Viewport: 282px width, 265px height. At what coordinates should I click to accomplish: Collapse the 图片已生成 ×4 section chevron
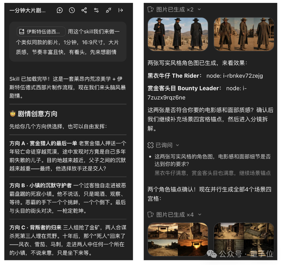[x=199, y=214]
